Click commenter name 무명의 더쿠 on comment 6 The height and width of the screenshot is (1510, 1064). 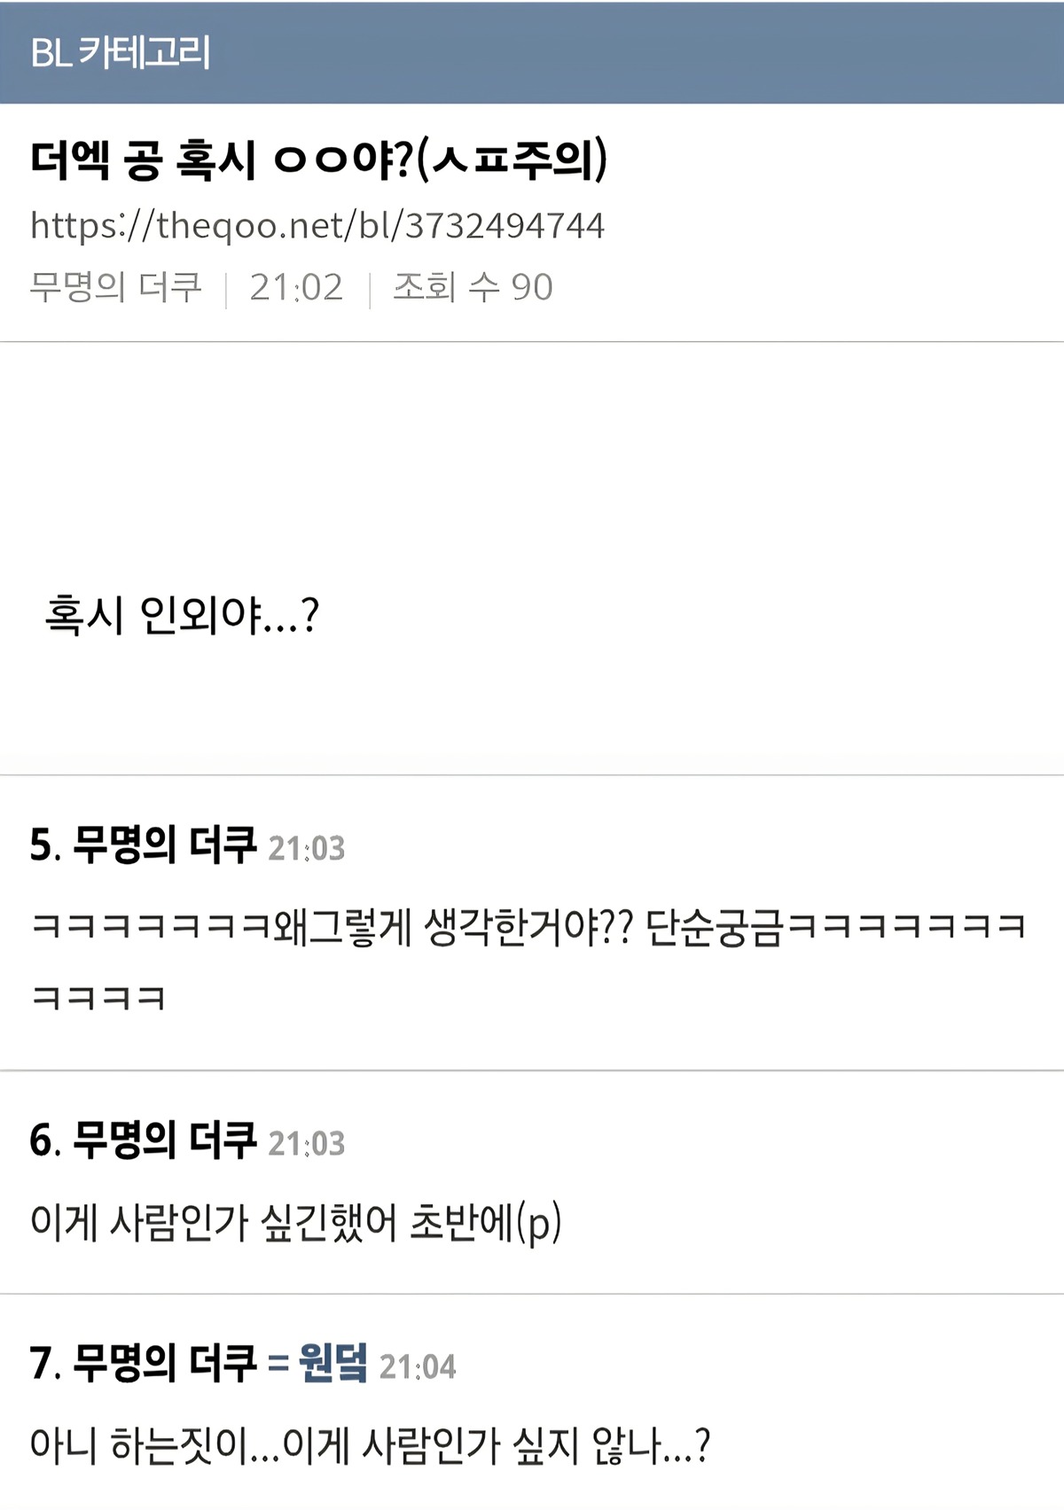(164, 1140)
